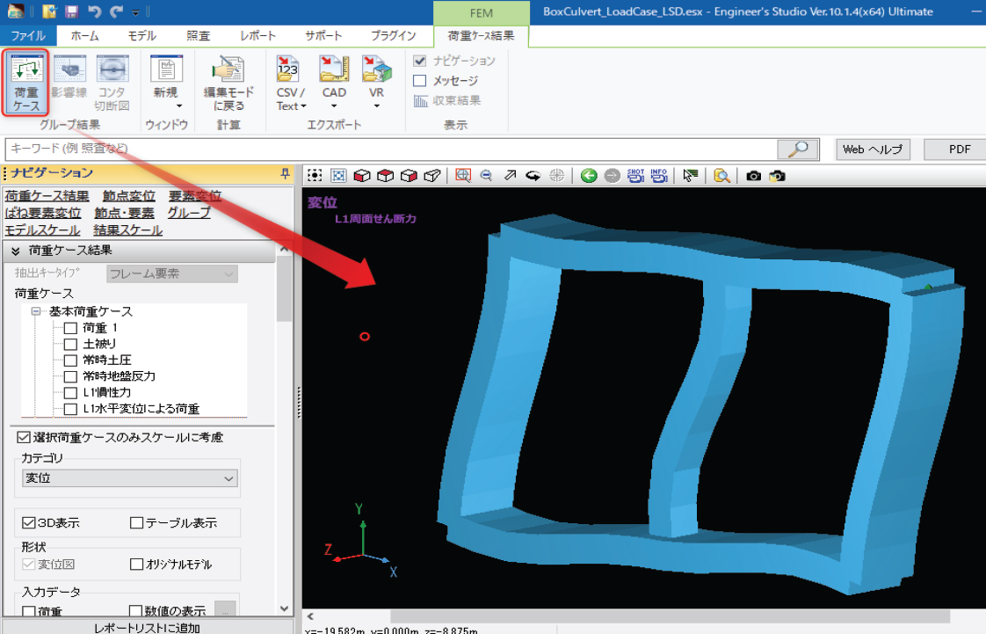
Task: Redo the action in the title bar
Action: click(116, 11)
